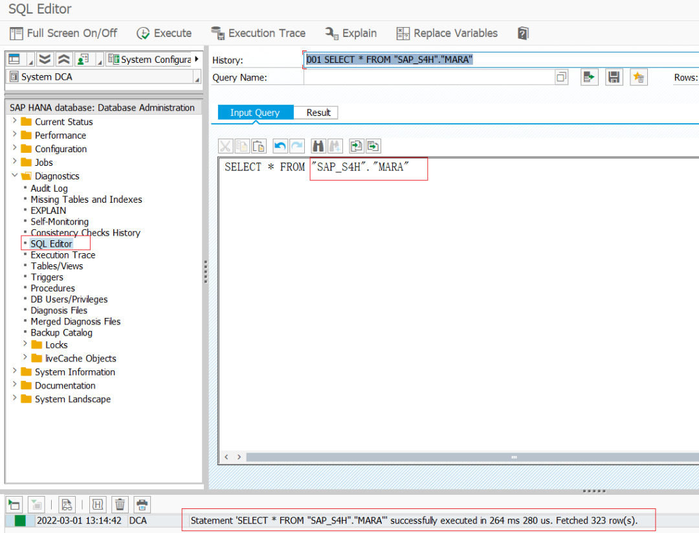This screenshot has height=533, width=699.
Task: Open Procedures tree entry
Action: tap(52, 288)
